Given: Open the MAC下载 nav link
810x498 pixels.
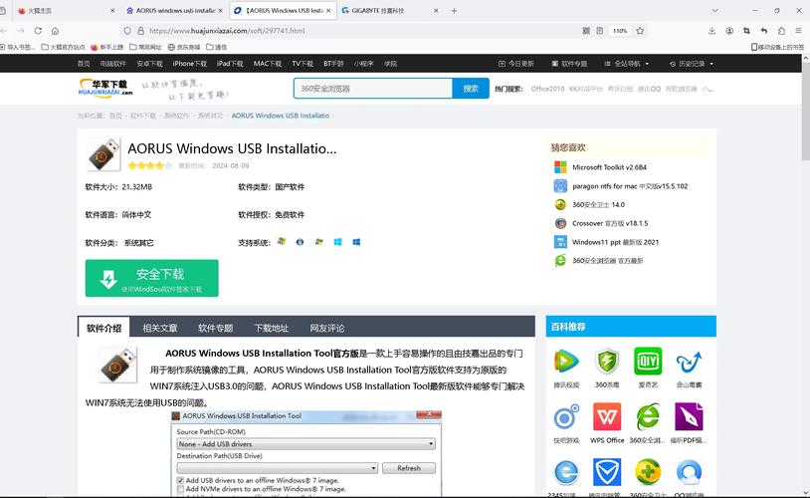Looking at the screenshot, I should 268,64.
